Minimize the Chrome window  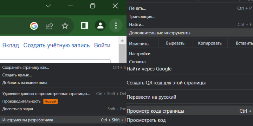70,6
